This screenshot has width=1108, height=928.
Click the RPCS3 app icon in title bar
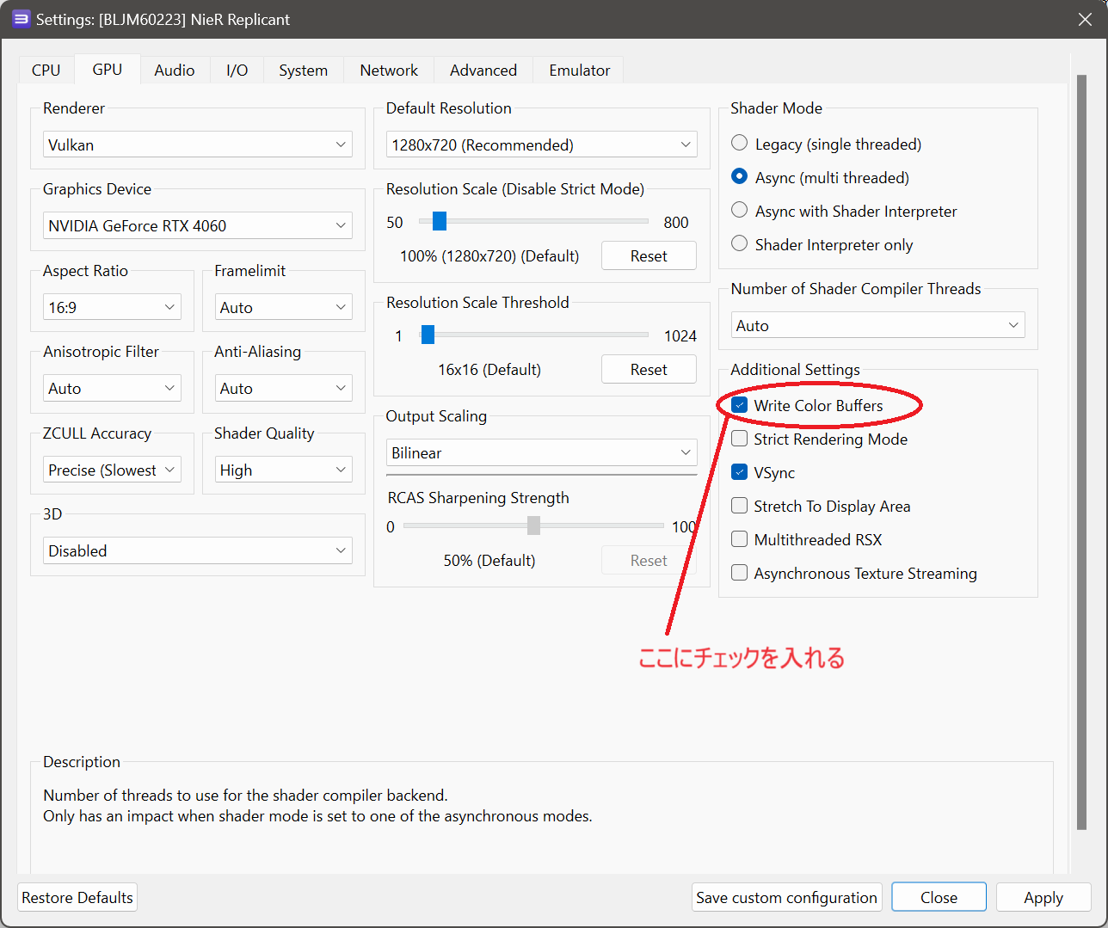pos(21,19)
